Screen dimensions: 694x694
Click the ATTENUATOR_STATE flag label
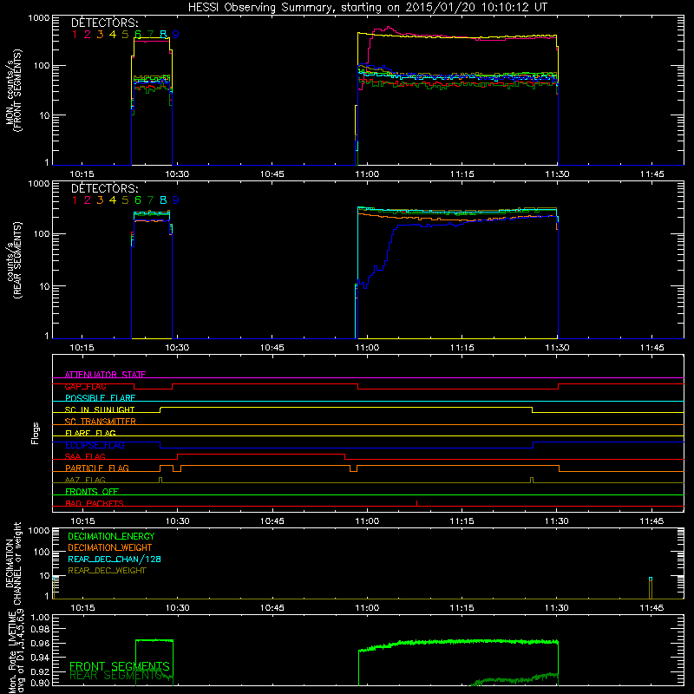(105, 375)
